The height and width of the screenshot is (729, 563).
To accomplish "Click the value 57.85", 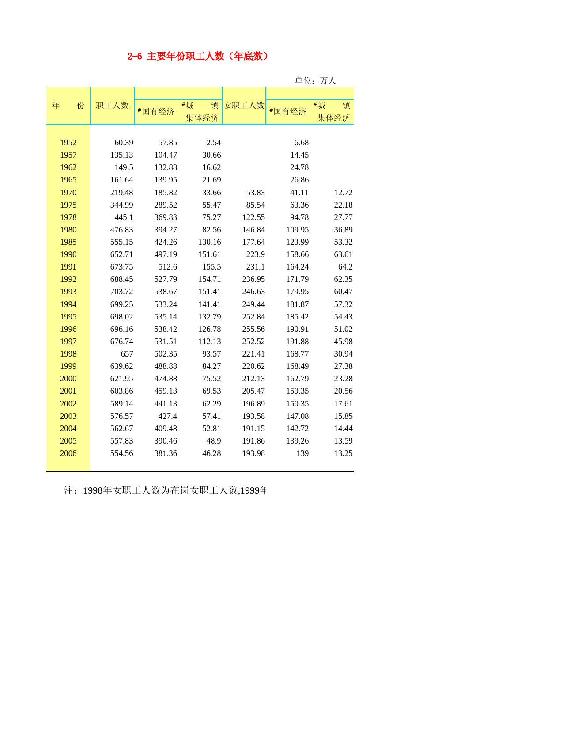I will click(168, 143).
